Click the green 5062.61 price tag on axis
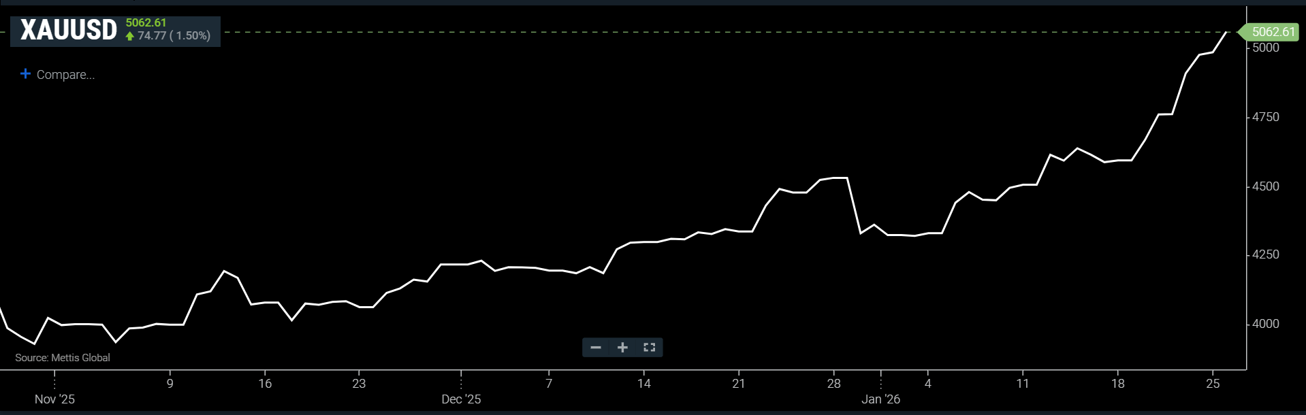Image resolution: width=1306 pixels, height=415 pixels. [1272, 32]
